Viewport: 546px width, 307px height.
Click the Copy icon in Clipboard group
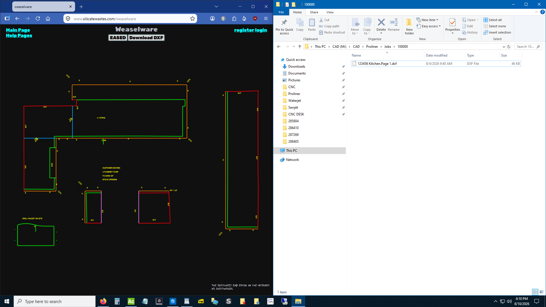point(300,25)
